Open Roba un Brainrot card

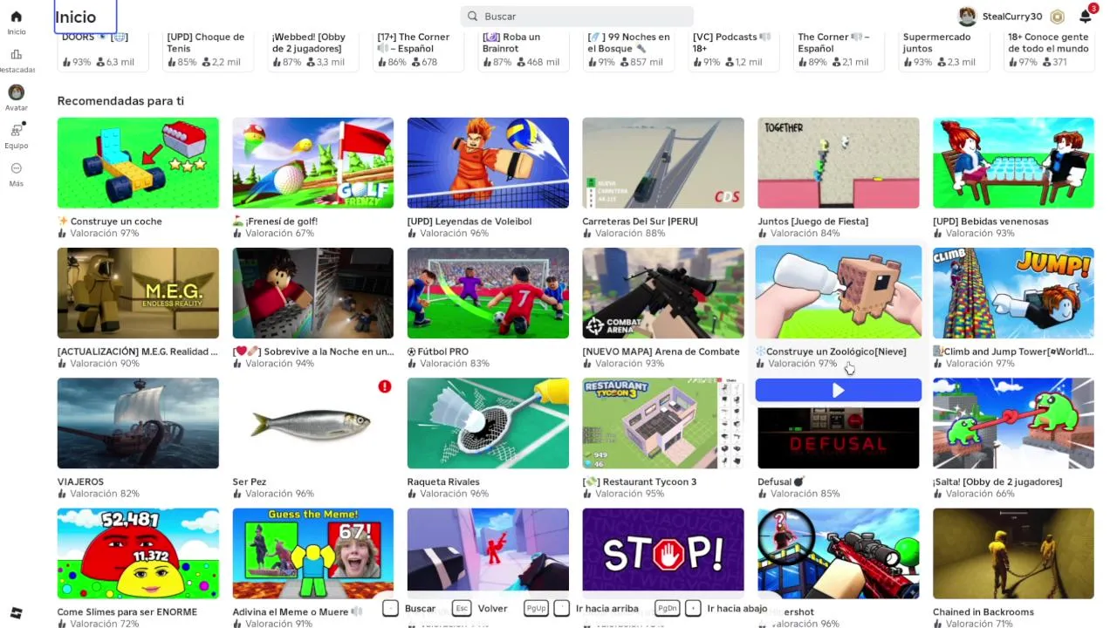click(x=523, y=51)
